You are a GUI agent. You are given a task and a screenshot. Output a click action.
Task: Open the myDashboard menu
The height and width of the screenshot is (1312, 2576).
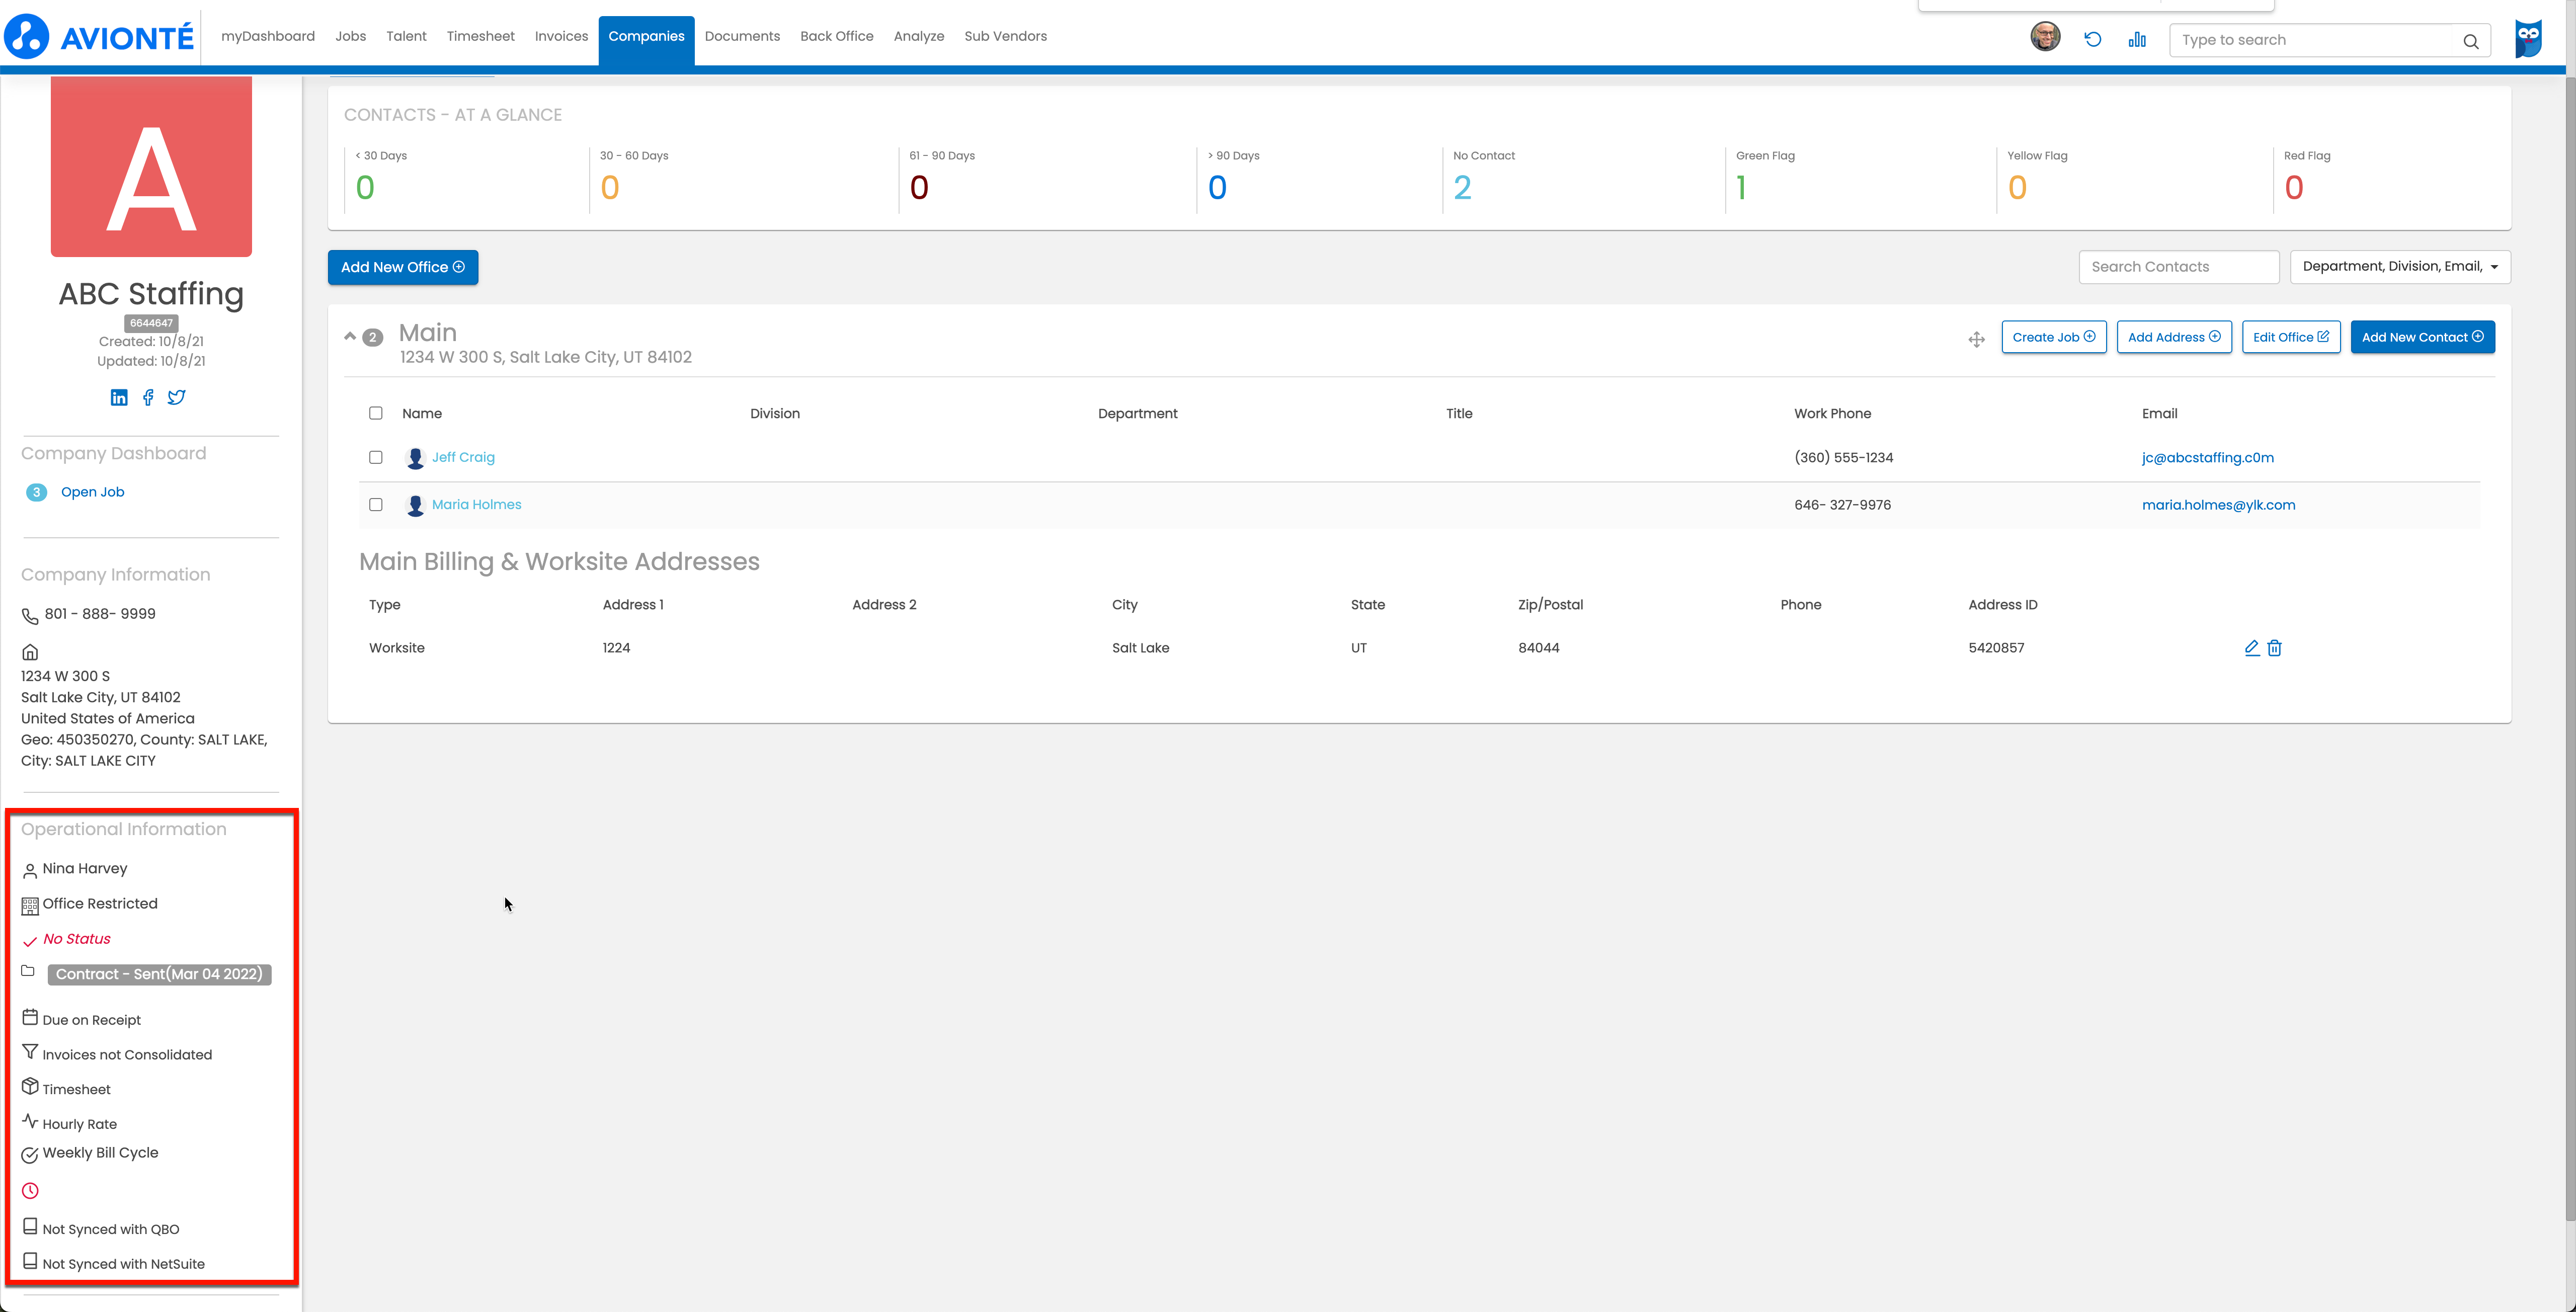[268, 36]
